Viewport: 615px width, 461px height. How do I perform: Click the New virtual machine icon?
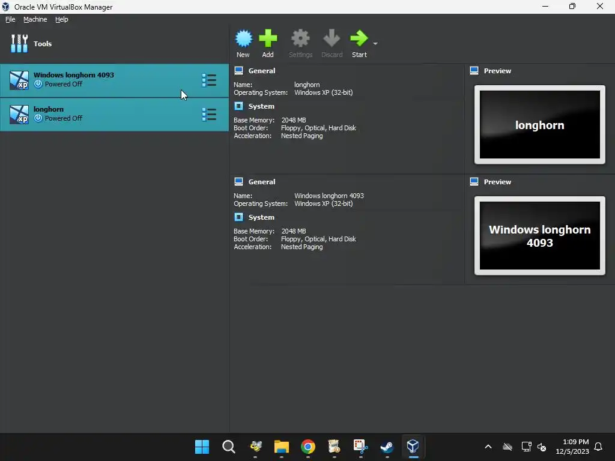244,38
